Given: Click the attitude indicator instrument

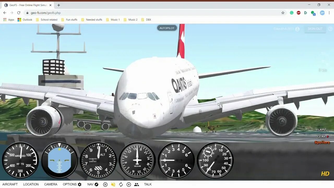Looking at the screenshot, I should [x=59, y=160].
